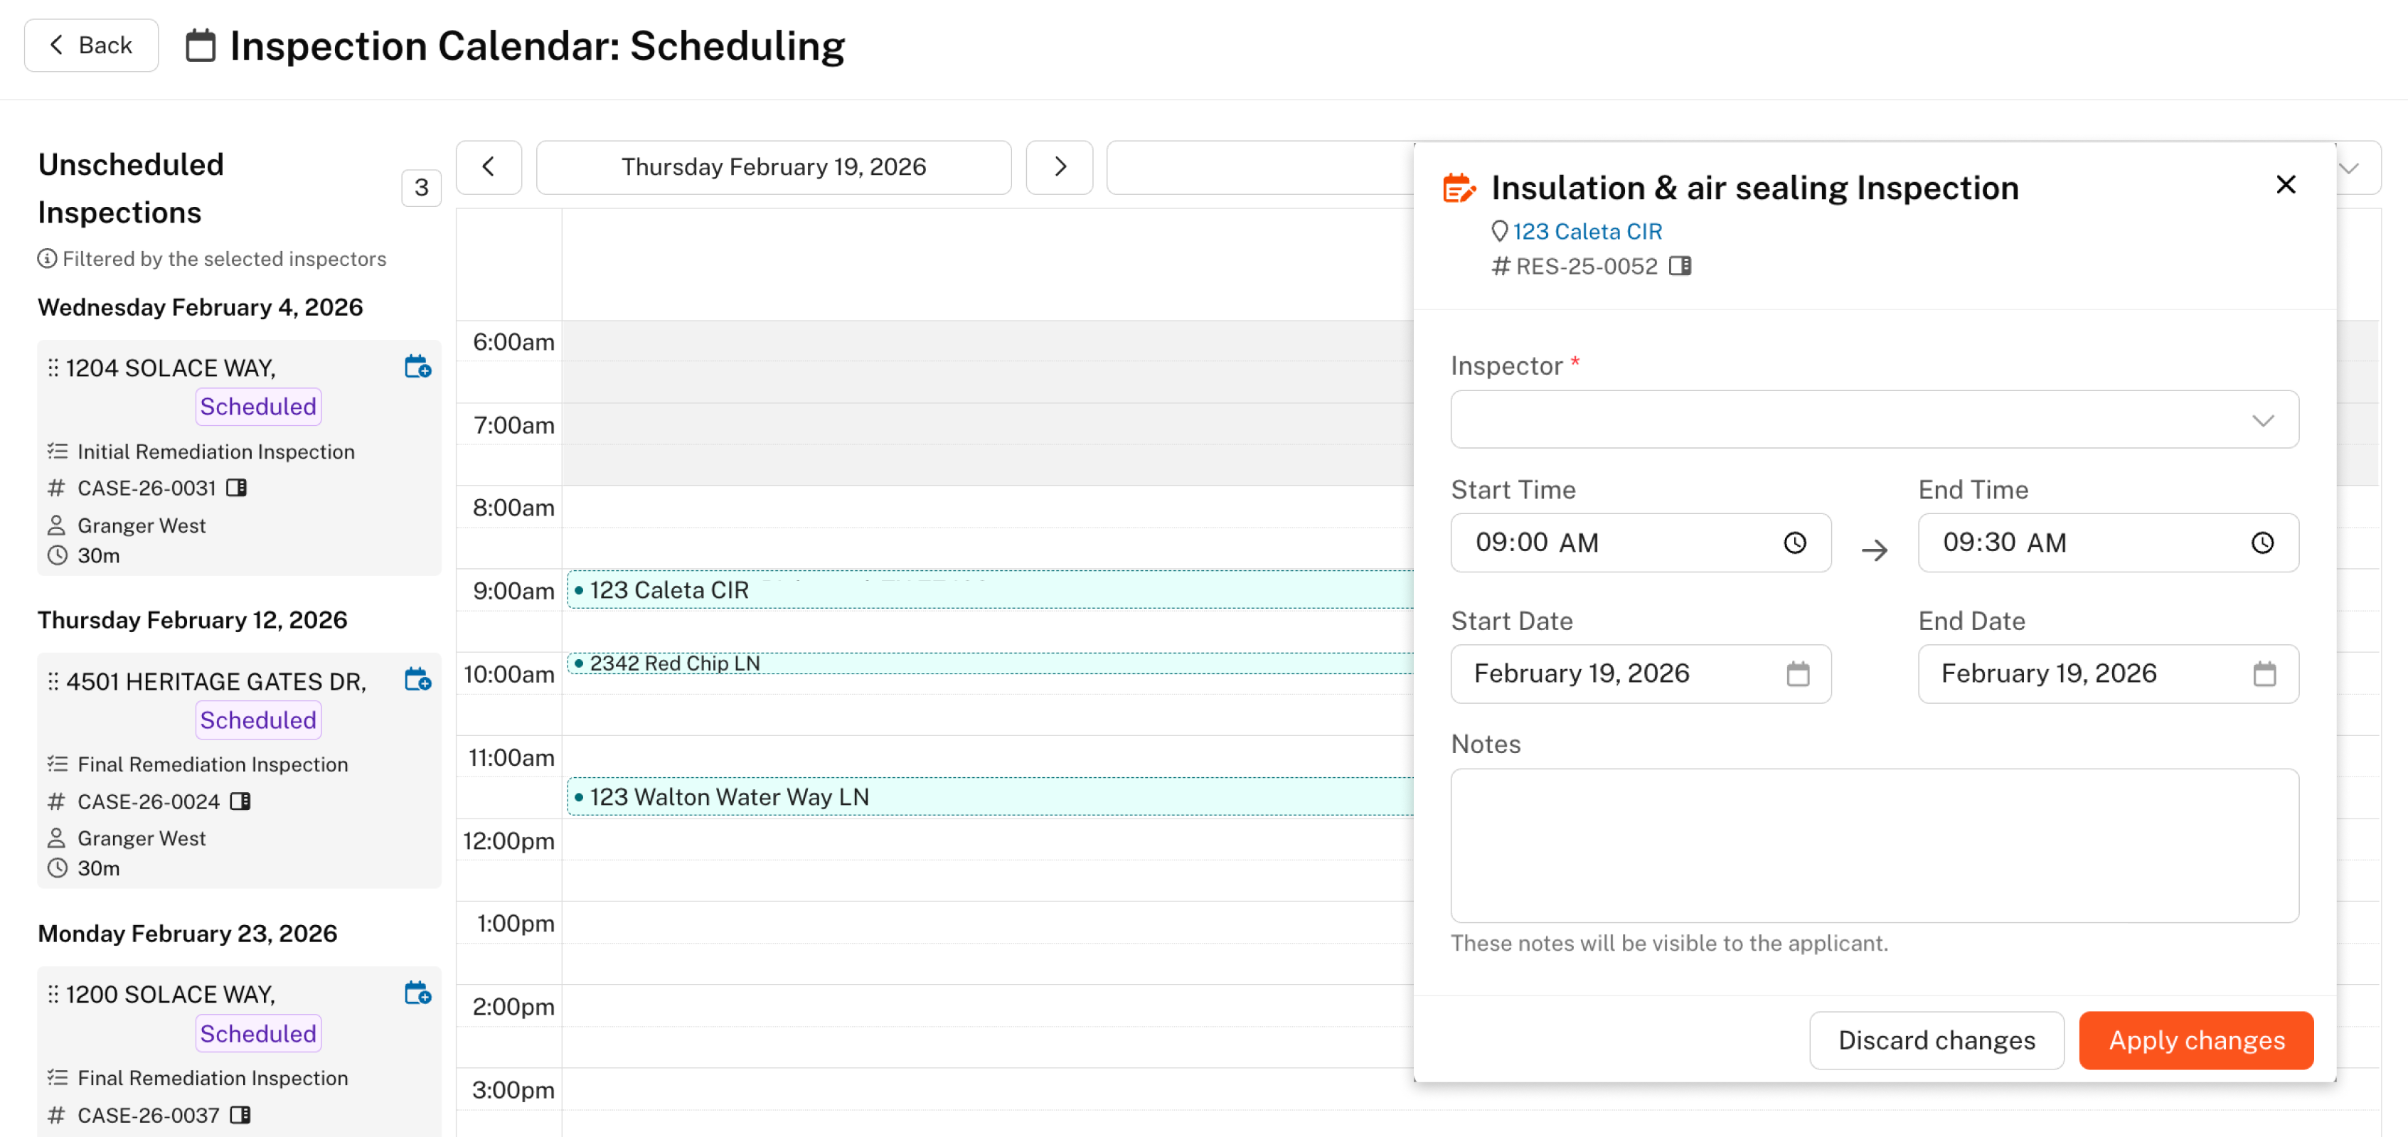The image size is (2408, 1137).
Task: Open the schedule calendar icon for 1204 SOLACE WAY
Action: point(418,366)
